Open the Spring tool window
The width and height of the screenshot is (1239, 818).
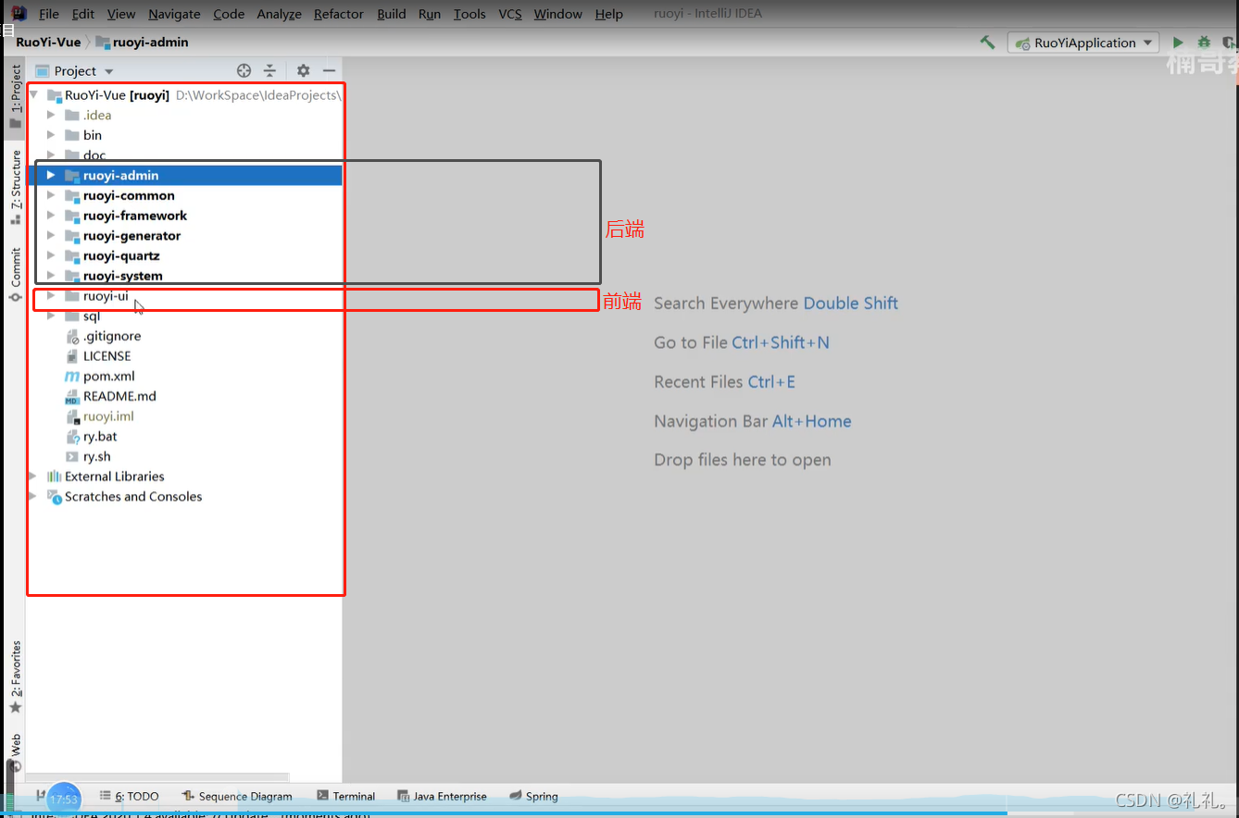pyautogui.click(x=533, y=796)
